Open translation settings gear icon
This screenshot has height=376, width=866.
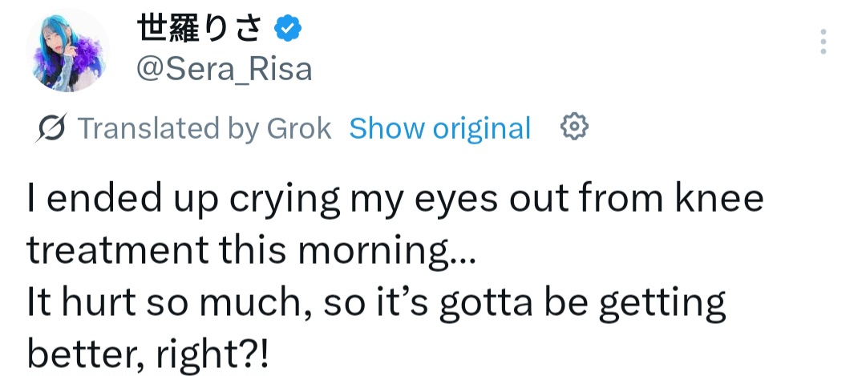pyautogui.click(x=574, y=127)
